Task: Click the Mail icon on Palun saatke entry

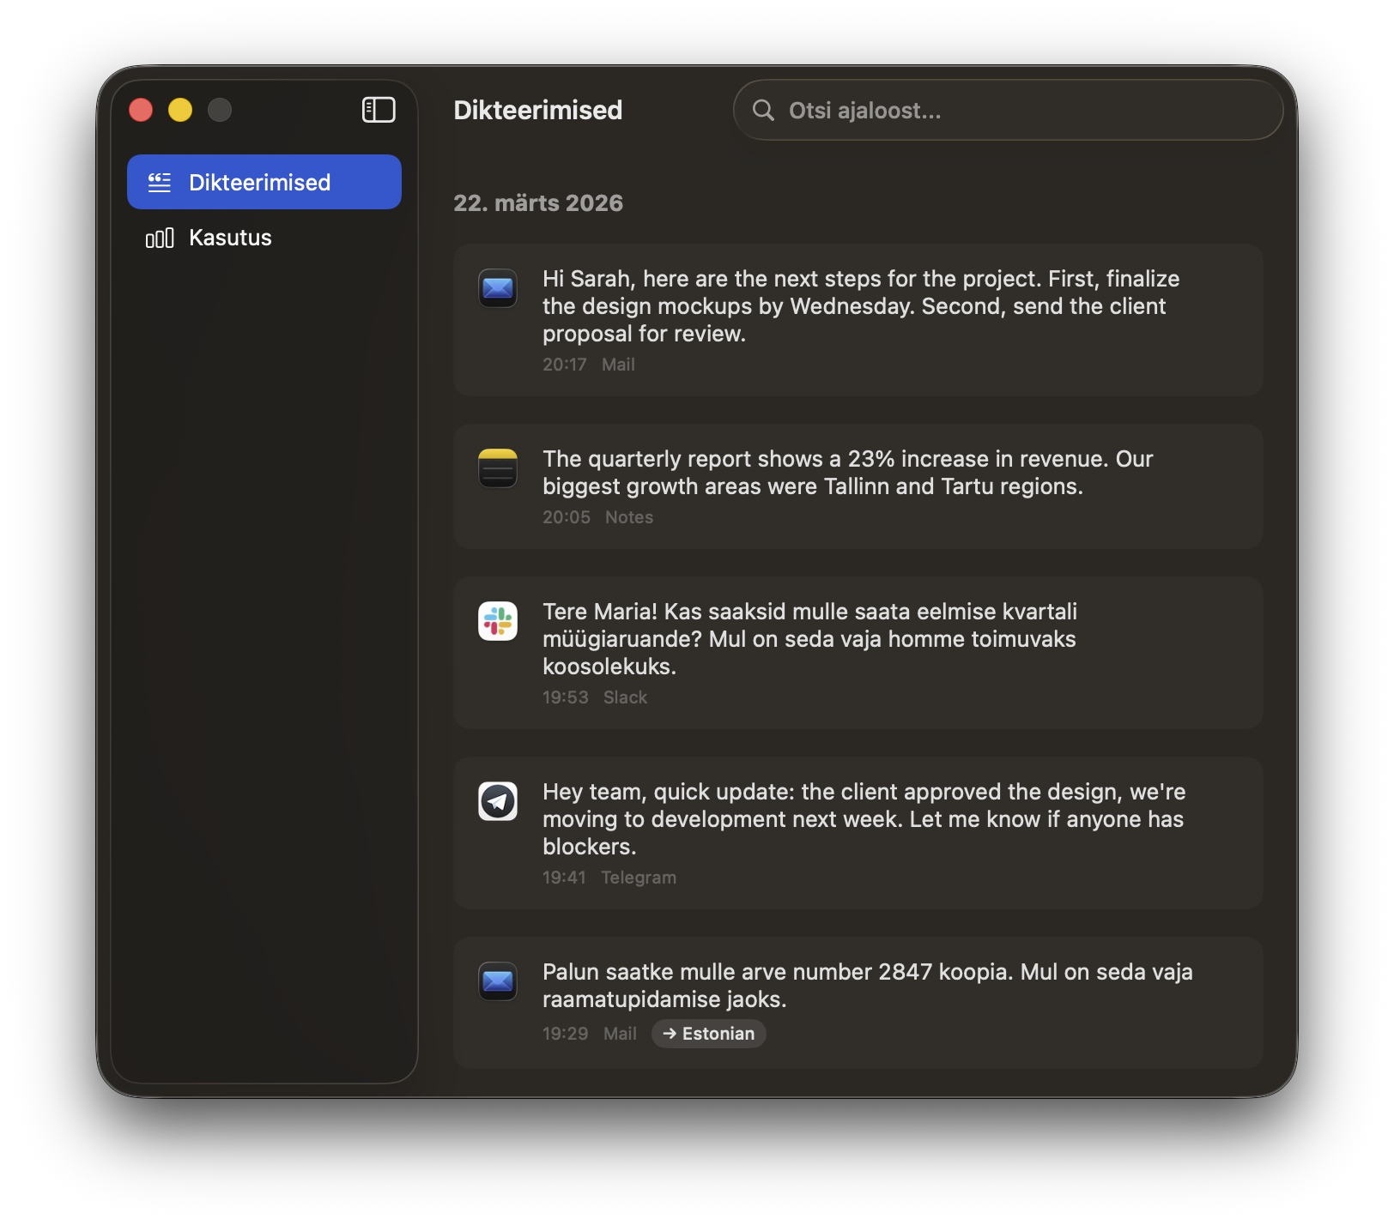Action: click(x=498, y=981)
